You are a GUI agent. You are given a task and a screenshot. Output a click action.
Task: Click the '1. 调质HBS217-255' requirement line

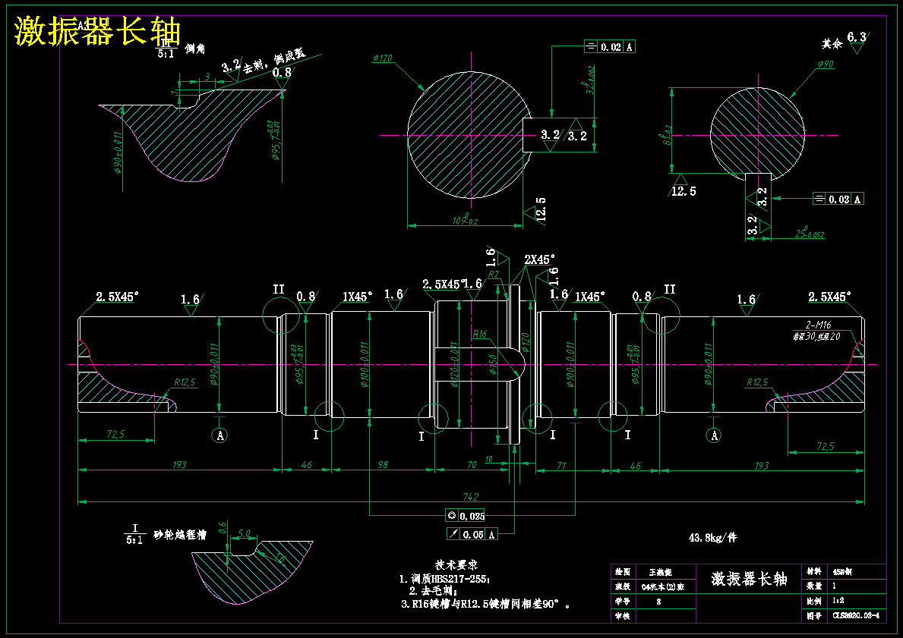click(444, 579)
